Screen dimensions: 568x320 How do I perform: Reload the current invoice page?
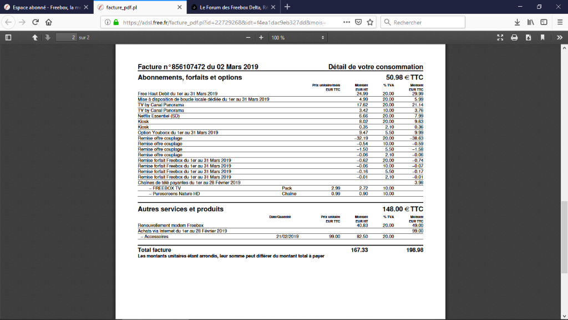(x=35, y=22)
